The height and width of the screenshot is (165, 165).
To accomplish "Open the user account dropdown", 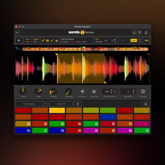I will click(x=147, y=32).
